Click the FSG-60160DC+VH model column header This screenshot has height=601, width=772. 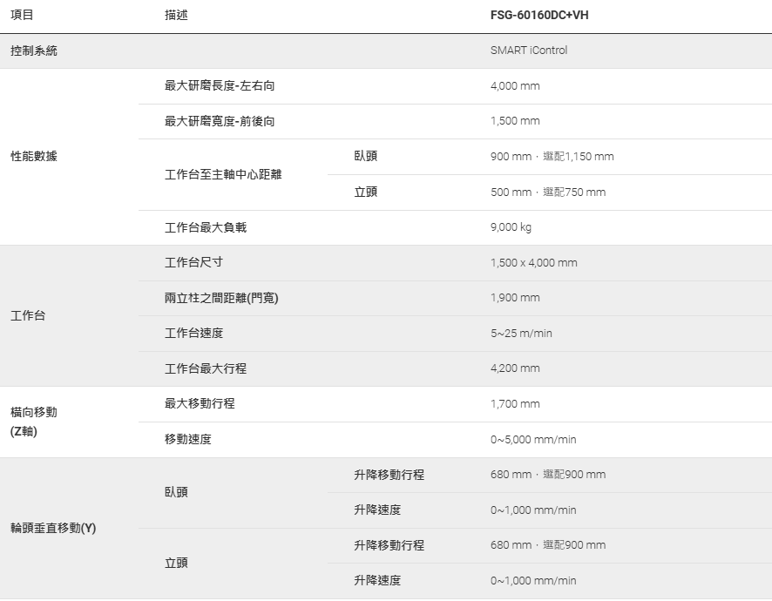[545, 16]
